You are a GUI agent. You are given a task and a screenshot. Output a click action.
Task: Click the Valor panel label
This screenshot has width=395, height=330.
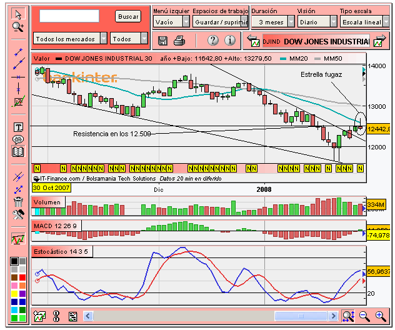42,59
